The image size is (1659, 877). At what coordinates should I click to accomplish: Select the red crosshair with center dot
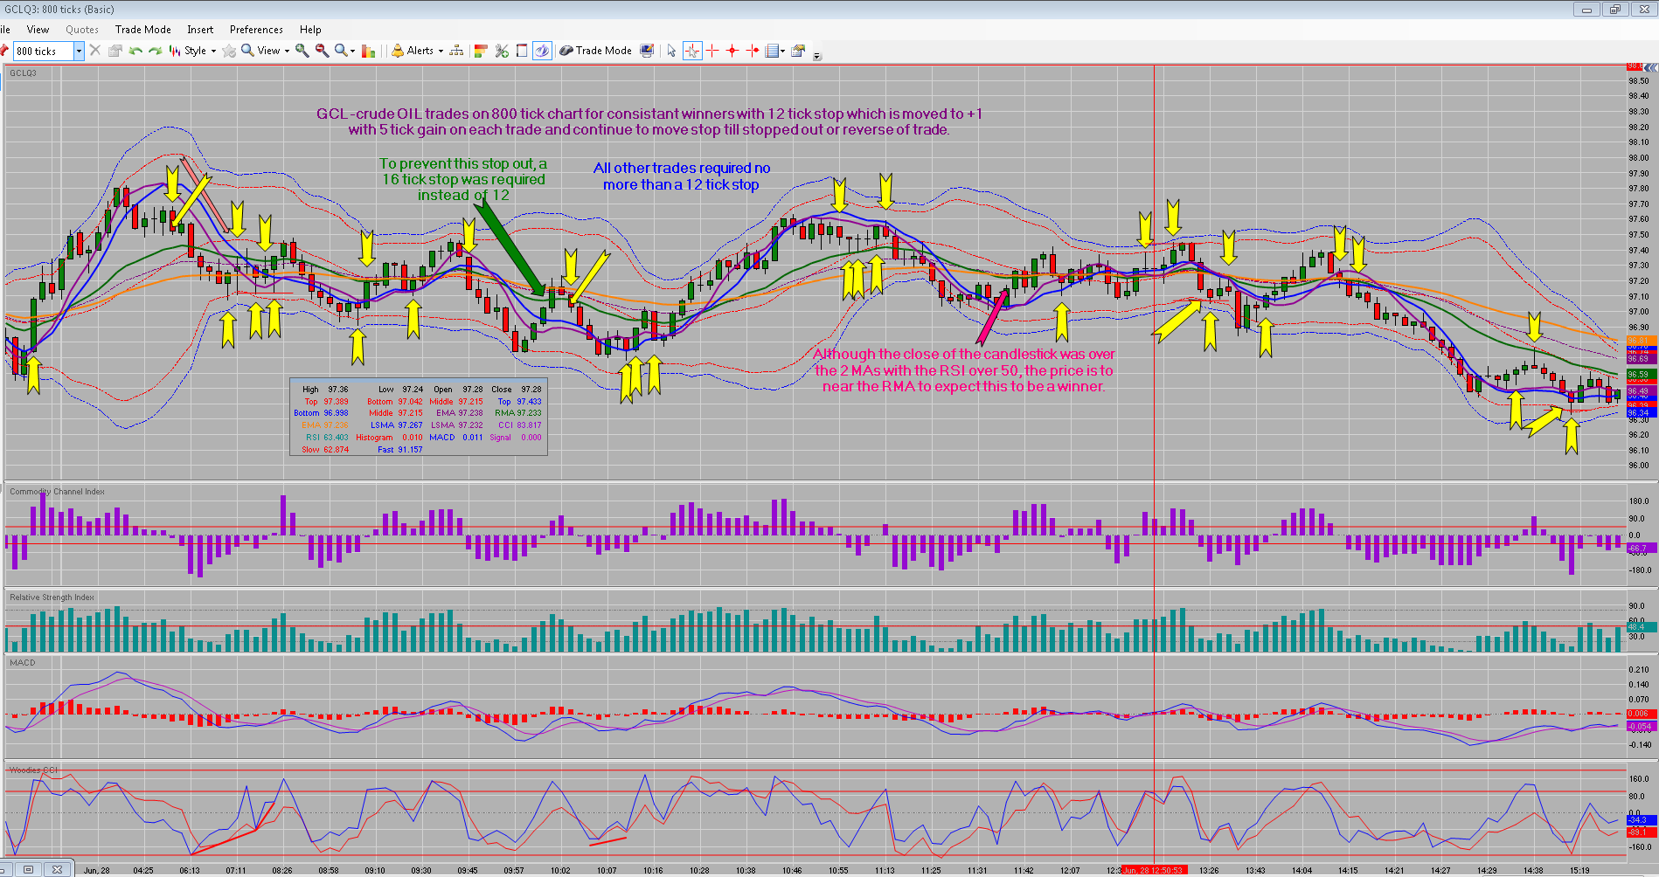[732, 51]
